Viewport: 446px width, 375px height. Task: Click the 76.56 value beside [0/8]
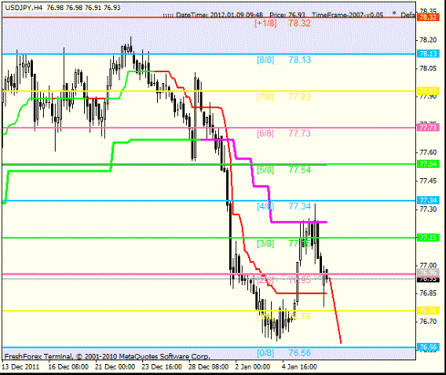300,353
